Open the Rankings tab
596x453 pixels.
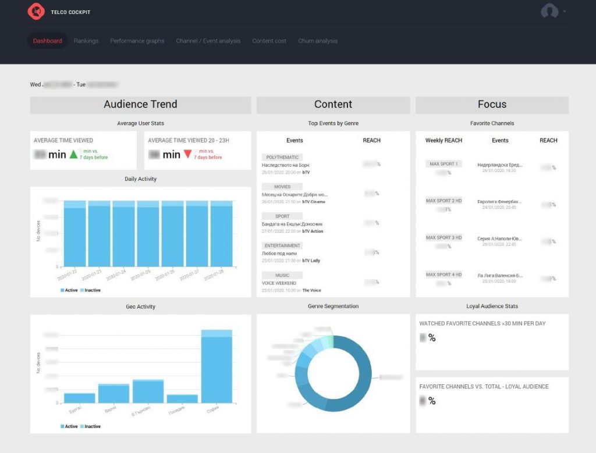coord(86,41)
